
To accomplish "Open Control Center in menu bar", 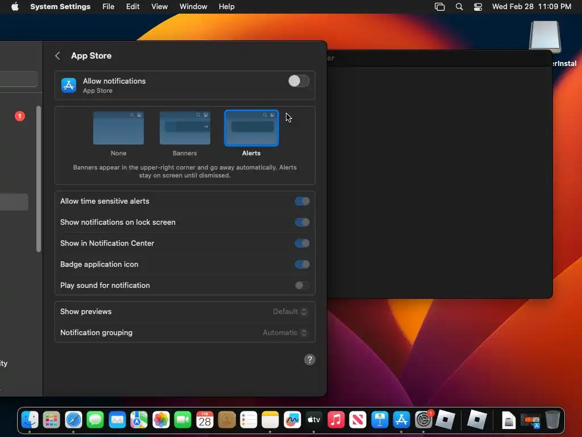I will coord(478,7).
